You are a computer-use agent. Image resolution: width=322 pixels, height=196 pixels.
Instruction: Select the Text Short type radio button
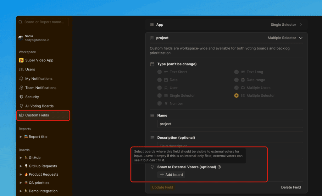(x=160, y=72)
